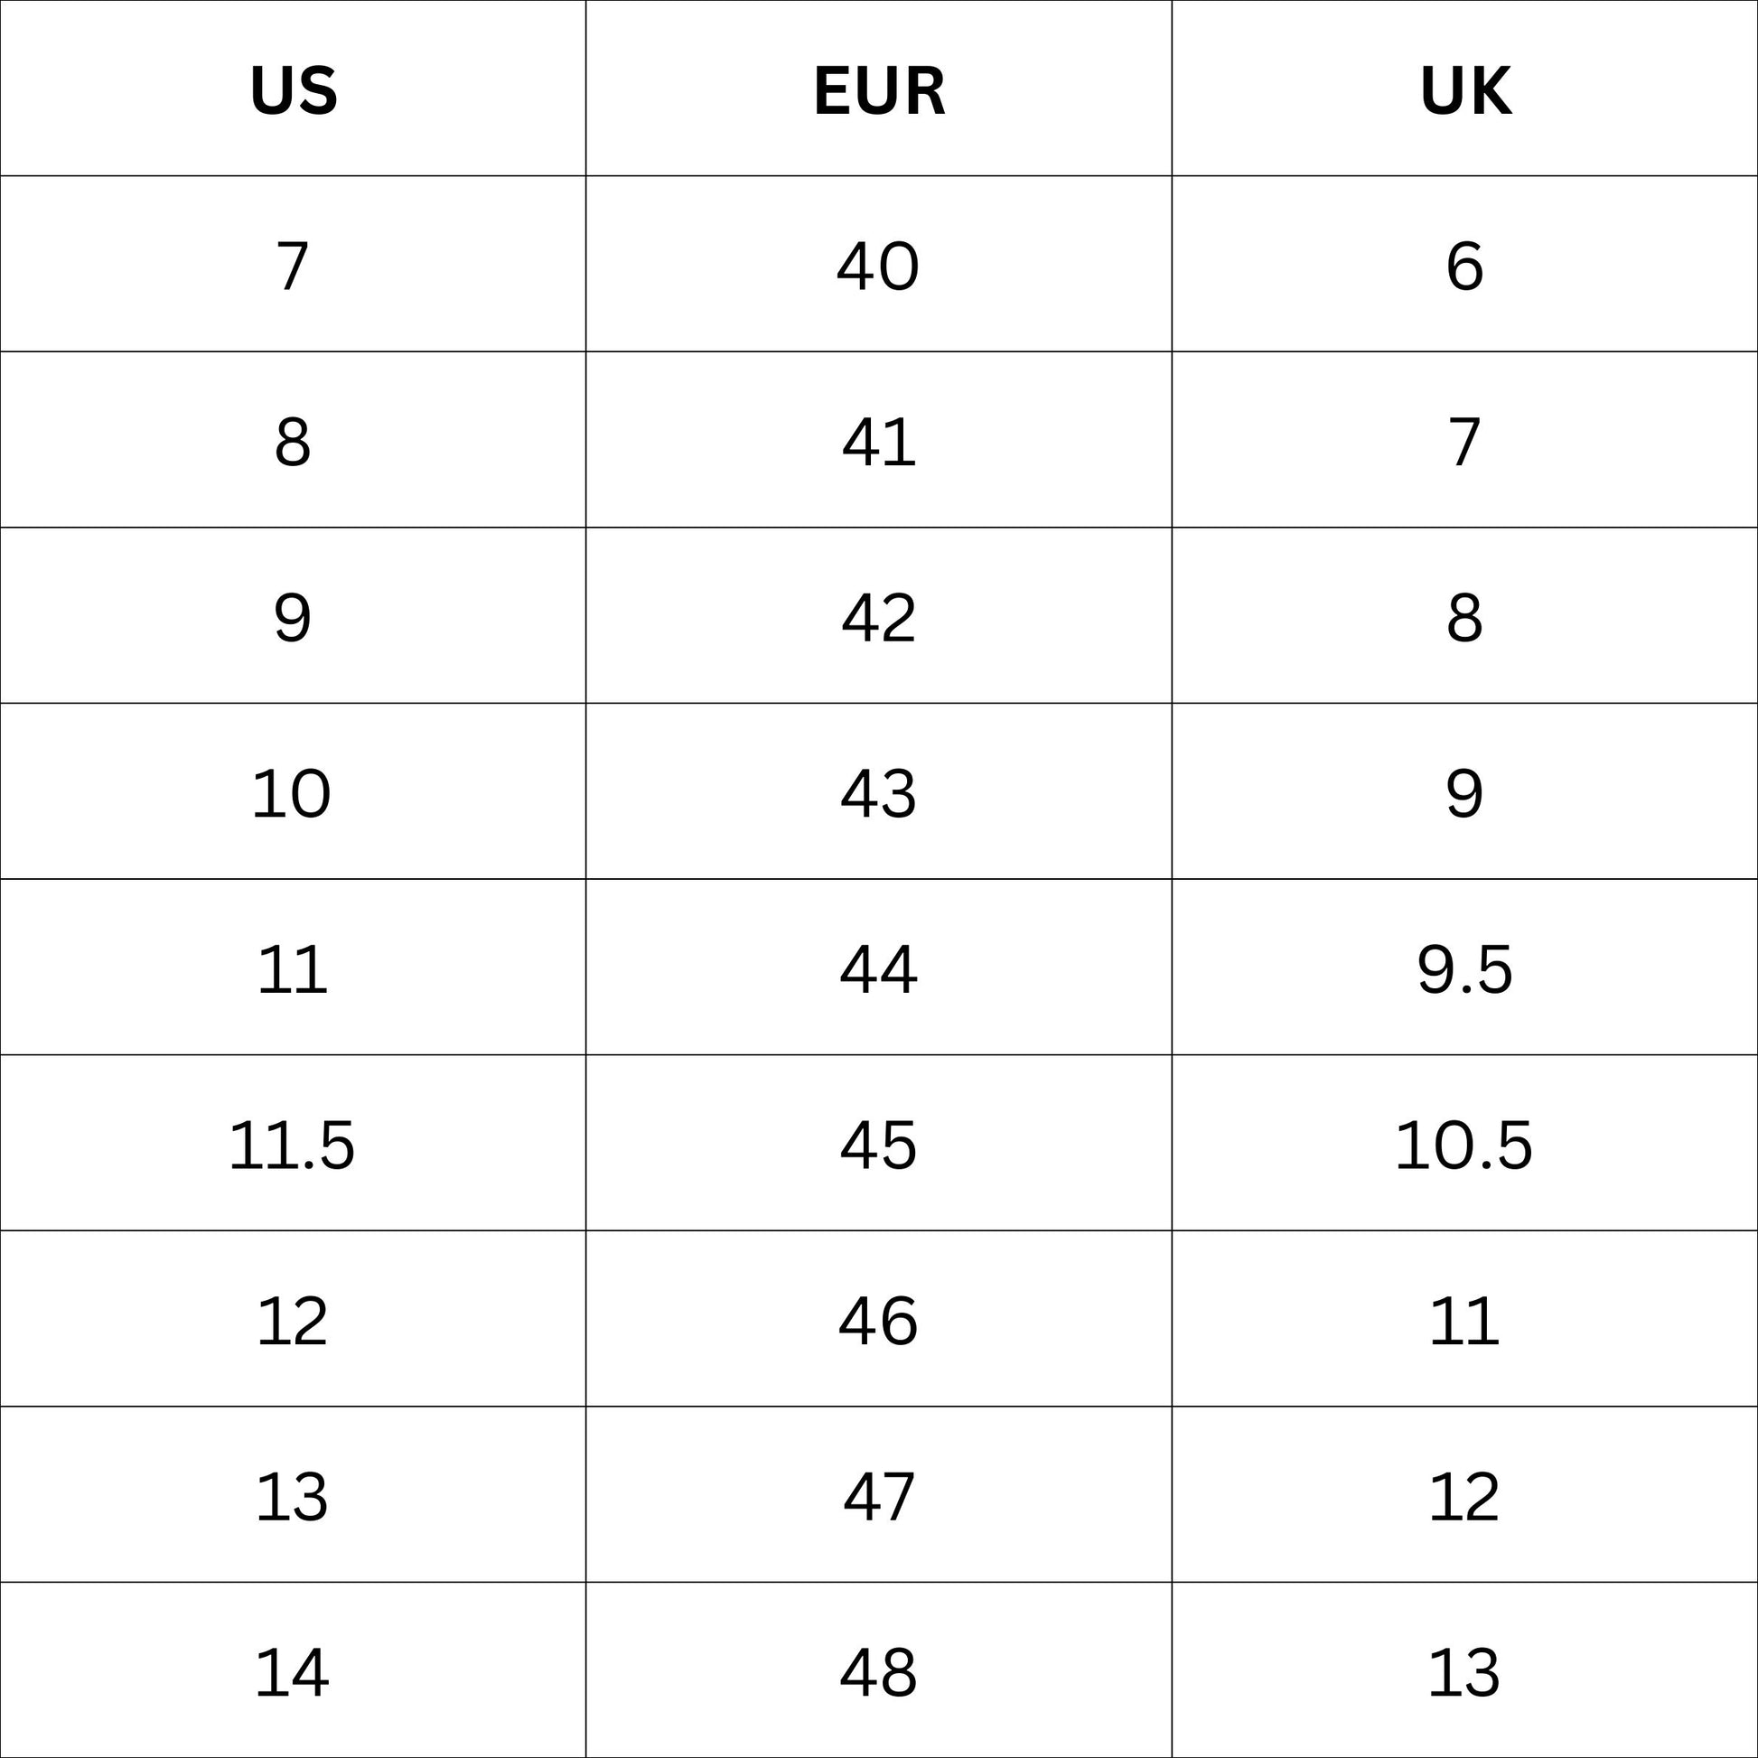The height and width of the screenshot is (1758, 1758).
Task: Click the EUR column header
Action: [x=879, y=91]
